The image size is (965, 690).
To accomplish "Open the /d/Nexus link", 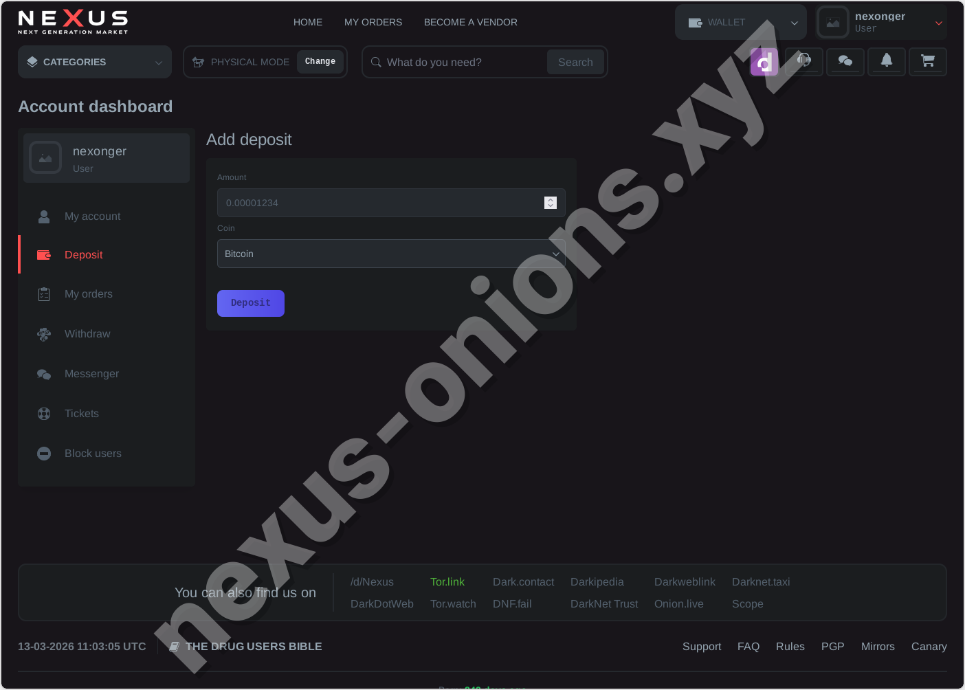I will (372, 582).
